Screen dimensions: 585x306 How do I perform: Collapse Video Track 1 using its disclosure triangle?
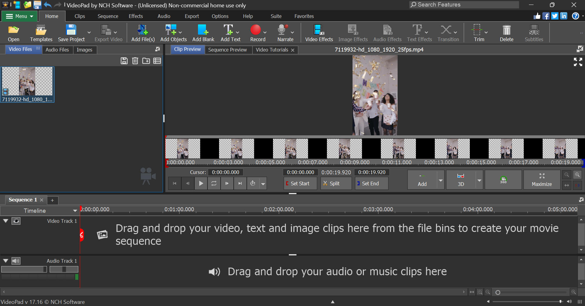click(x=5, y=221)
